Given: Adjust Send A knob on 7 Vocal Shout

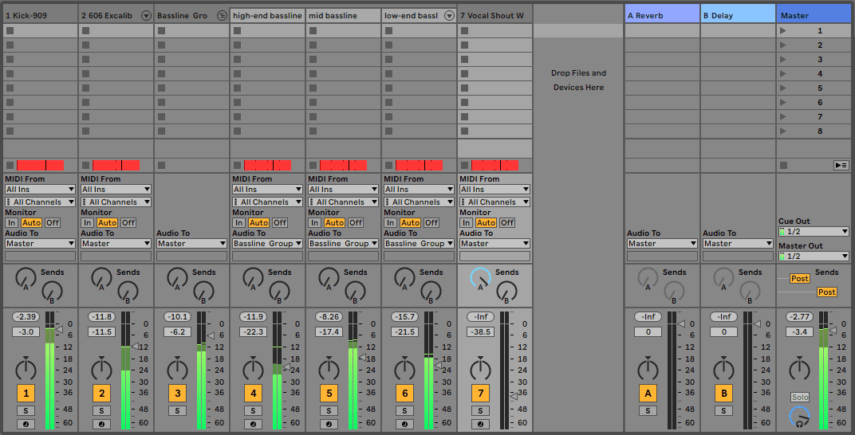Looking at the screenshot, I should [480, 278].
